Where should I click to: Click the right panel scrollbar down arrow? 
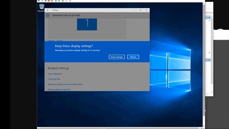coord(212,92)
